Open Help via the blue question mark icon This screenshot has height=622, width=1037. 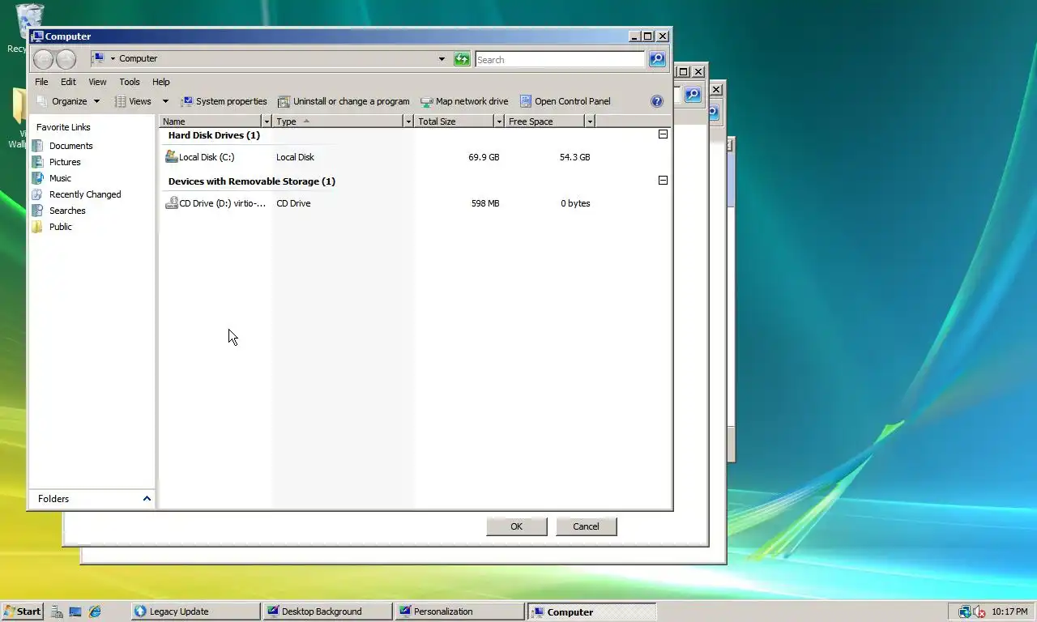[x=657, y=101]
